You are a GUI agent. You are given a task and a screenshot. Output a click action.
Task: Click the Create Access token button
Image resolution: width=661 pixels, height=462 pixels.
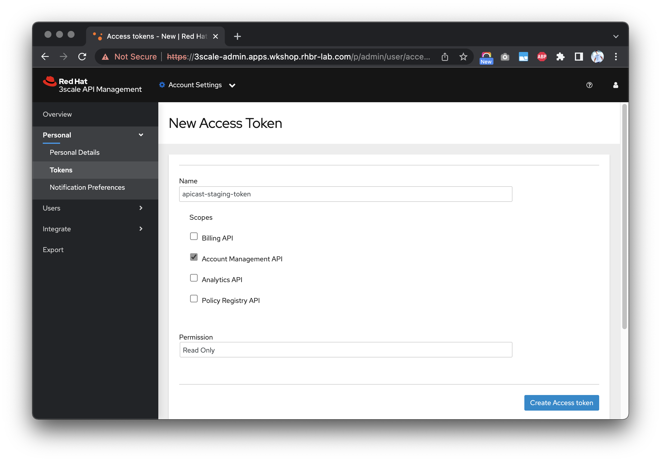(561, 403)
